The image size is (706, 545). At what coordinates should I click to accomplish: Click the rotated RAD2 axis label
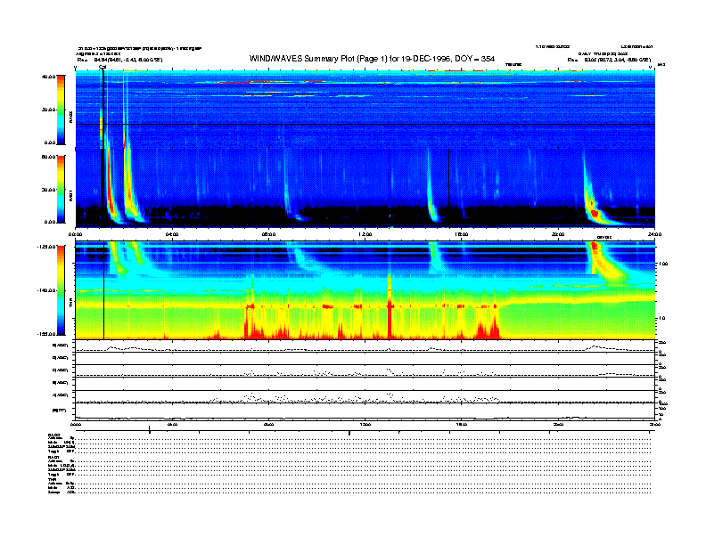coord(70,117)
